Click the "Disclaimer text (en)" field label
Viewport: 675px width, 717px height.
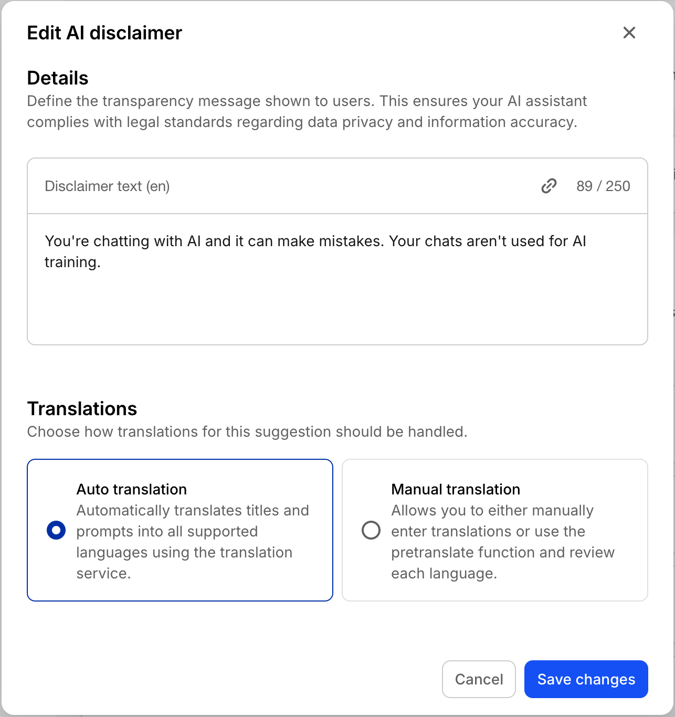(x=107, y=186)
